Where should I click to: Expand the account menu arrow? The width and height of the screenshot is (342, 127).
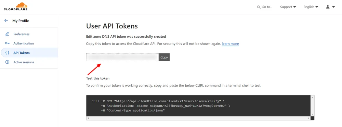click(x=333, y=7)
